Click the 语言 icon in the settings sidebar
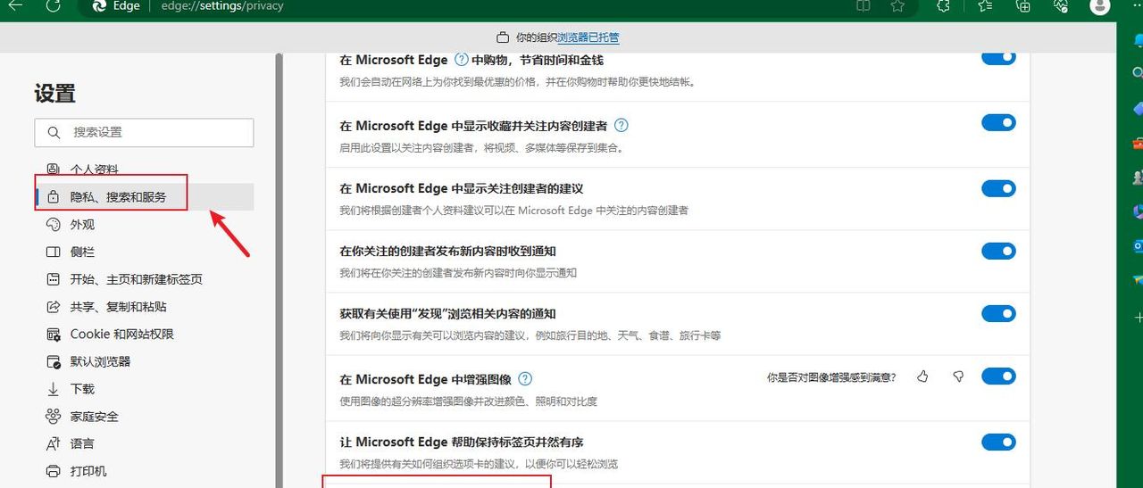The image size is (1143, 488). point(53,443)
